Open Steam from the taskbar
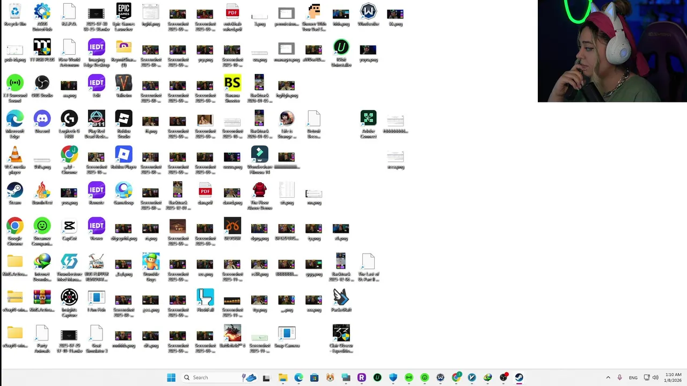Viewport: 687px width, 386px height. (x=519, y=377)
